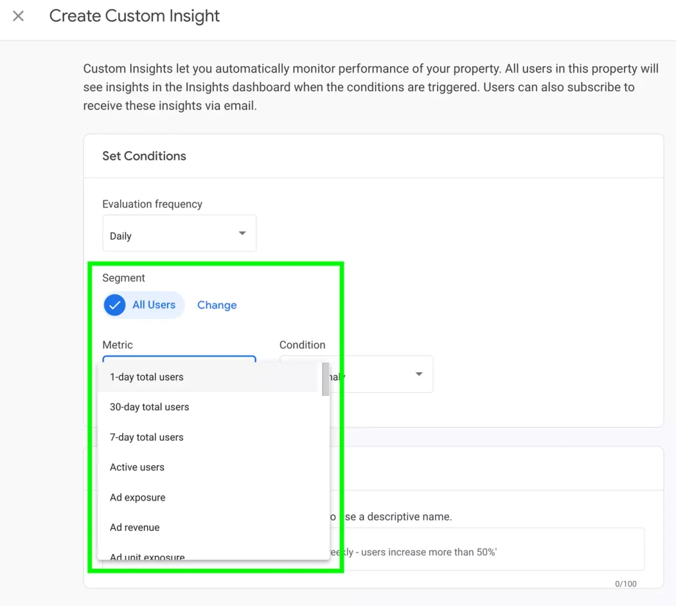Click the blue checkmark icon on All Users chip
The image size is (676, 606).
(x=115, y=305)
